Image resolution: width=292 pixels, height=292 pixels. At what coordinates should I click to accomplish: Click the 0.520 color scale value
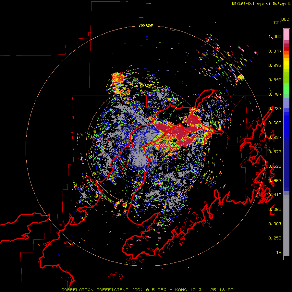pos(275,166)
